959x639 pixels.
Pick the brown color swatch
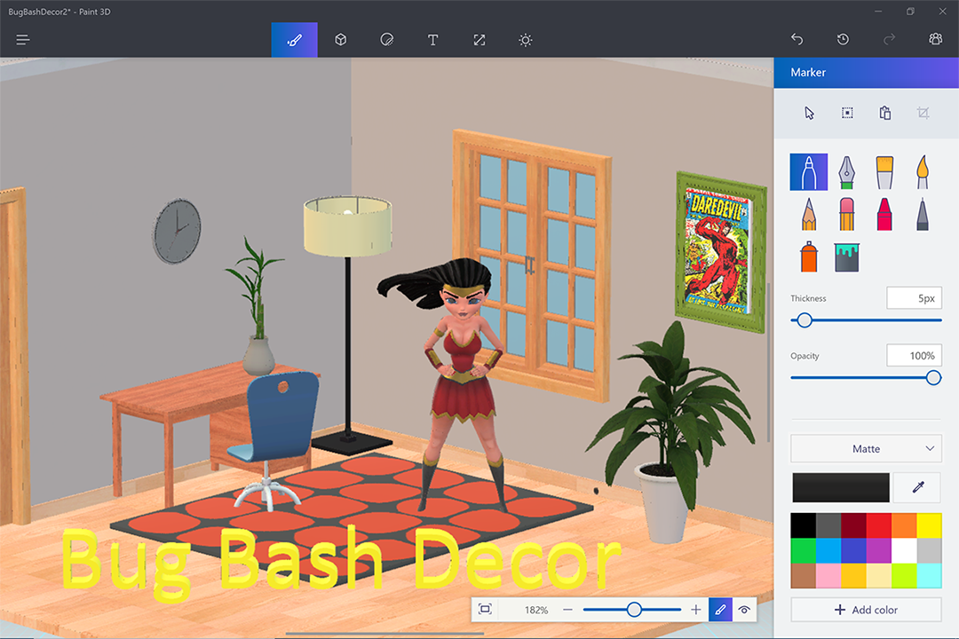coord(803,575)
